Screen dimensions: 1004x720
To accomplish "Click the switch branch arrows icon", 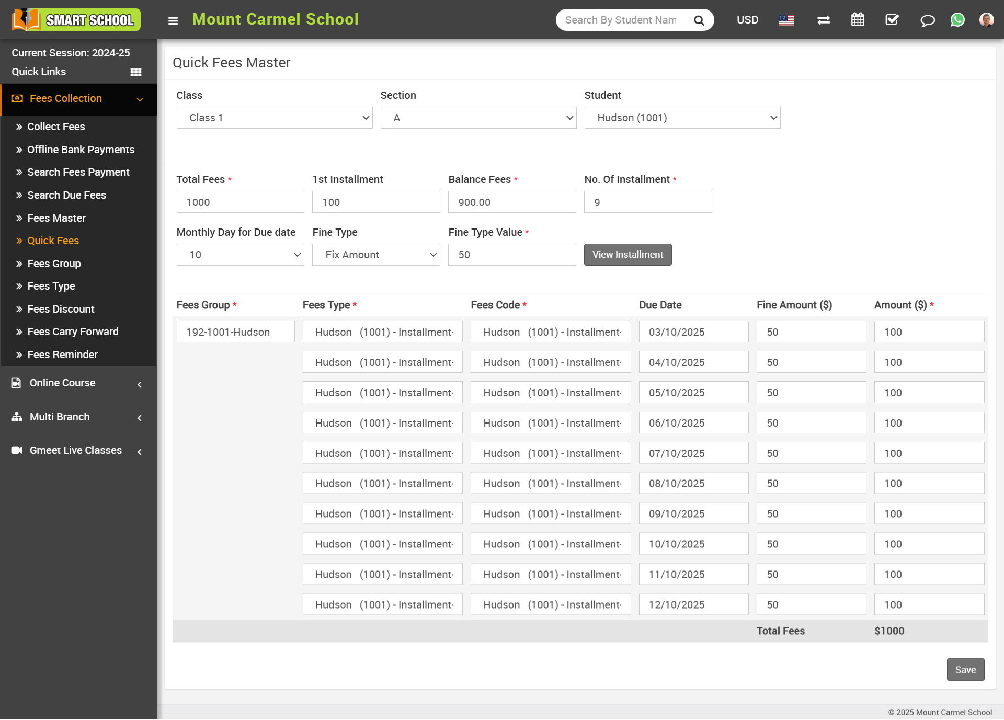I will coord(824,20).
